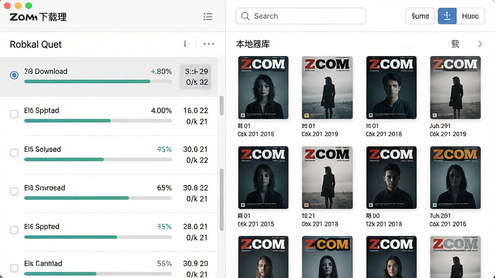The width and height of the screenshot is (495, 278).
Task: Click the 28.0 21 speed value
Action: (x=195, y=227)
